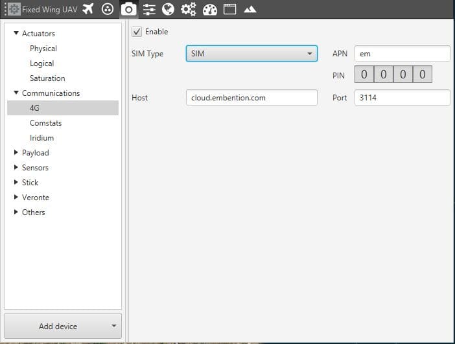Select the camera Devices toolbar icon

[128, 9]
